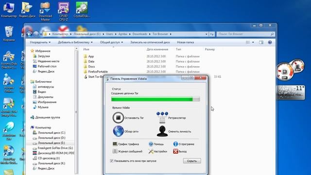
Task: Click the Яндекс.Диск desktop shortcut
Action: click(27, 10)
